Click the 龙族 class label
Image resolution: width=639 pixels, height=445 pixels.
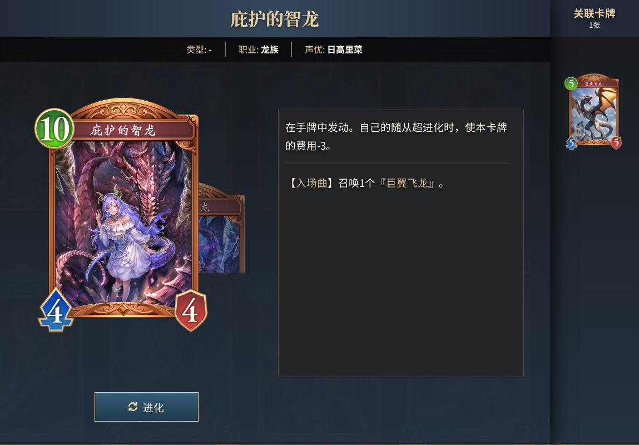click(x=269, y=50)
